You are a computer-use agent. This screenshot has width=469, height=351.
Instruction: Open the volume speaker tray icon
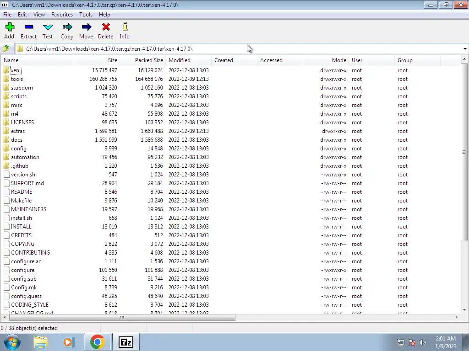tap(423, 342)
